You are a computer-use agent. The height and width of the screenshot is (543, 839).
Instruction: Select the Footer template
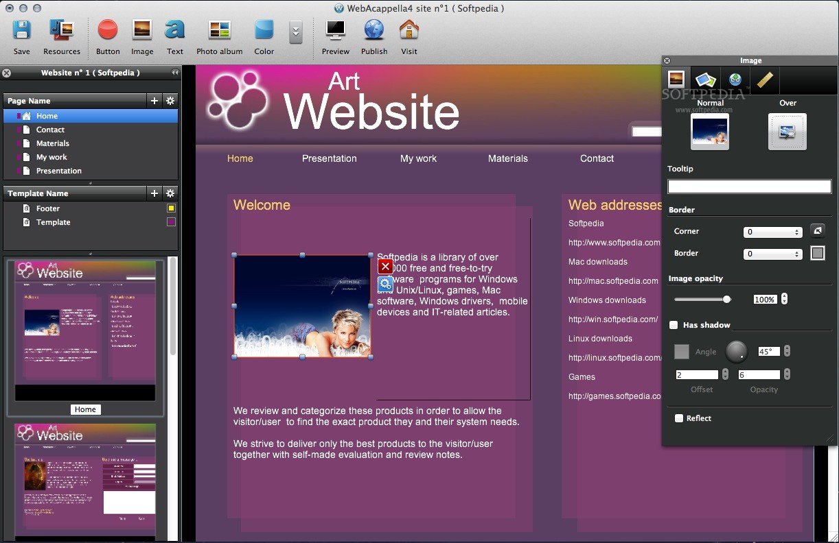[91, 208]
